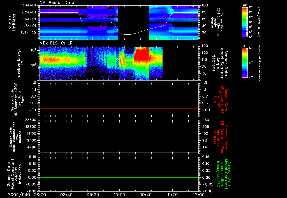Click the 30 scanner angle tick label
This screenshot has width=287, height=198.
click(x=204, y=74)
